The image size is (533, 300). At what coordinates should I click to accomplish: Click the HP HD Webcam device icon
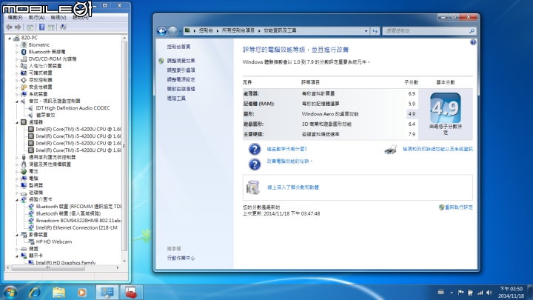click(31, 241)
